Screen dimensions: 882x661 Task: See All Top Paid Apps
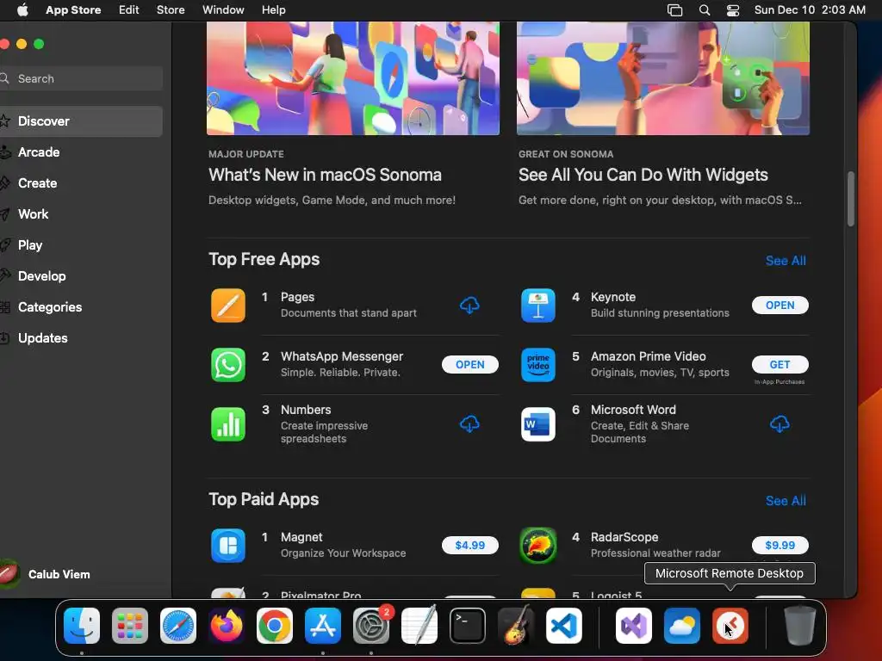pyautogui.click(x=786, y=501)
